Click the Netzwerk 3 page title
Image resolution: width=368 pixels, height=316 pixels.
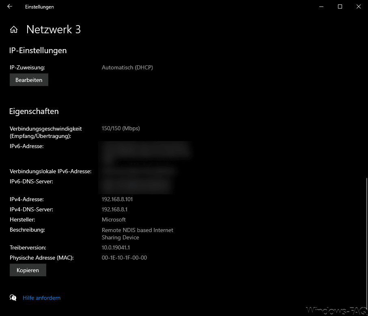pyautogui.click(x=54, y=30)
